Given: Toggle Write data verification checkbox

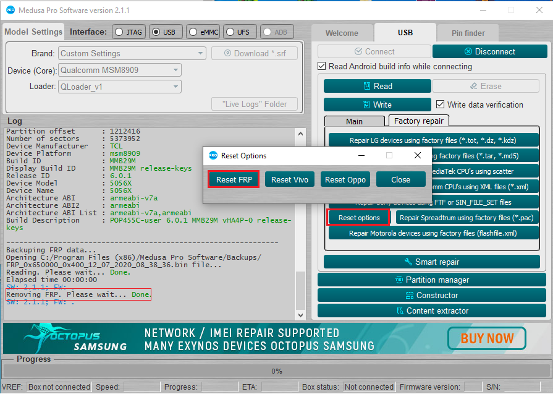Looking at the screenshot, I should click(x=440, y=105).
